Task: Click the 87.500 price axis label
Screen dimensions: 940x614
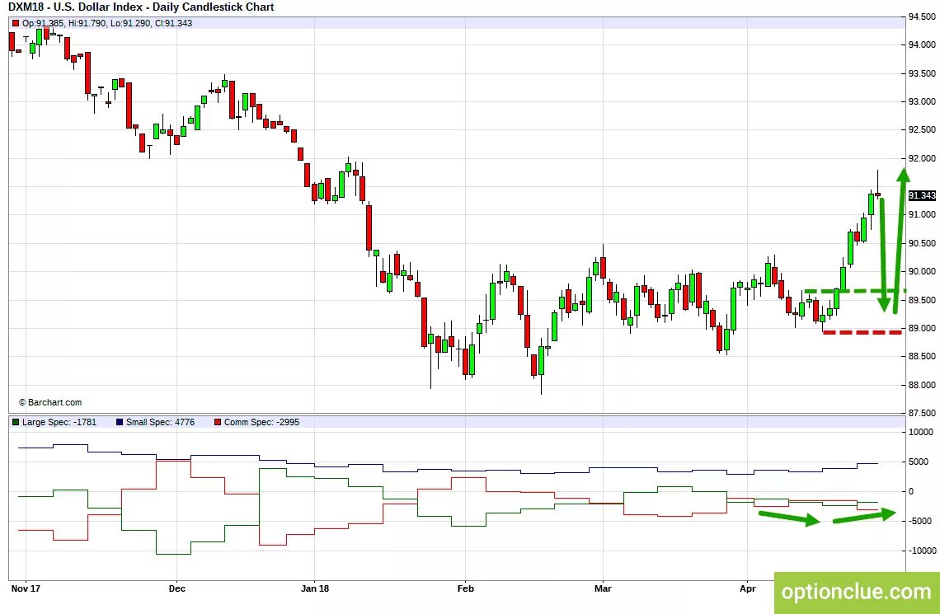Action: [921, 414]
